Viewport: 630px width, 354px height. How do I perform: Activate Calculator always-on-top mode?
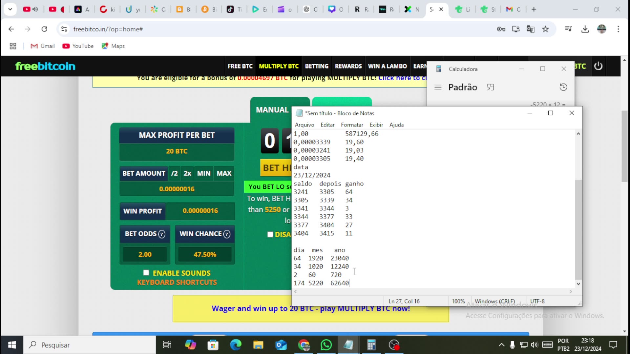(x=491, y=87)
